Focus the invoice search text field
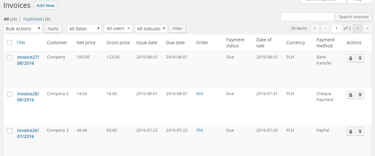This screenshot has height=156, width=375. coord(307,17)
